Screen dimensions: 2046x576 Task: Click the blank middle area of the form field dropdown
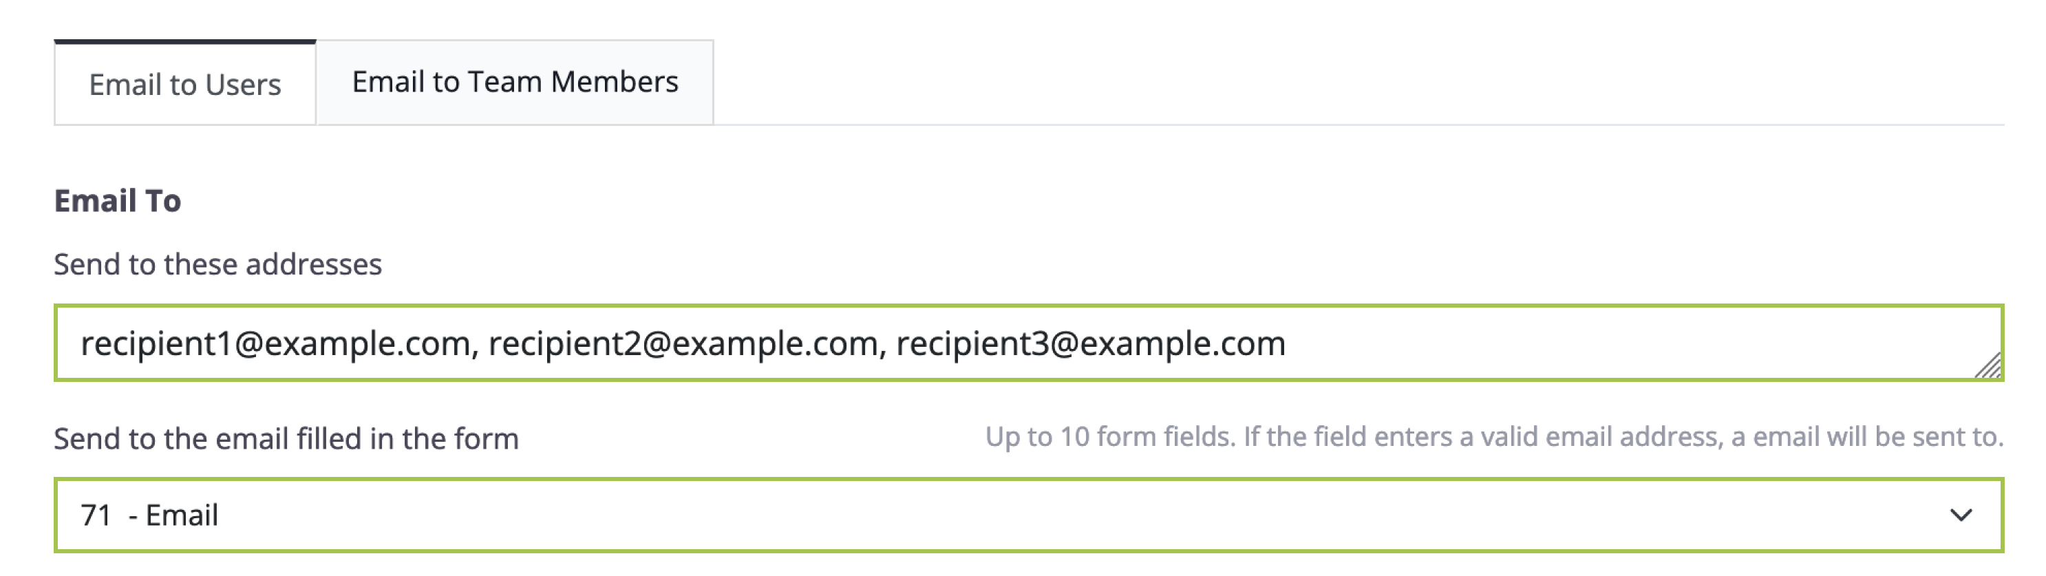tap(1032, 515)
